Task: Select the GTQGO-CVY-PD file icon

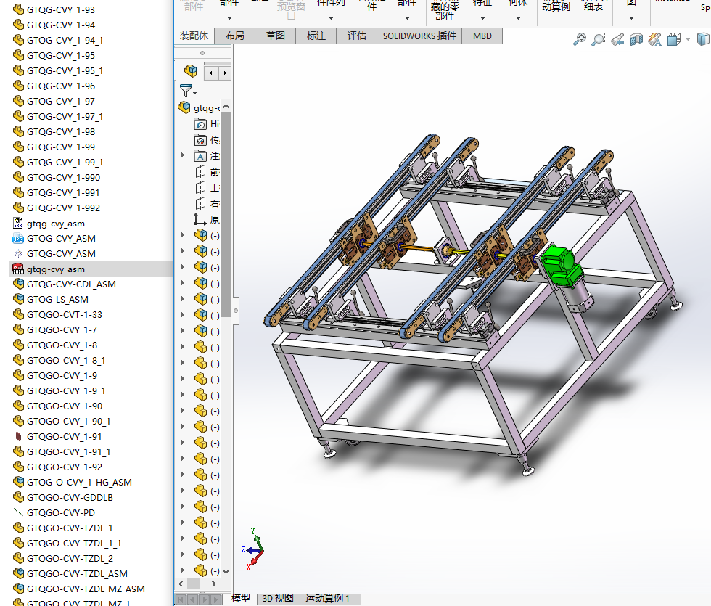Action: [18, 512]
